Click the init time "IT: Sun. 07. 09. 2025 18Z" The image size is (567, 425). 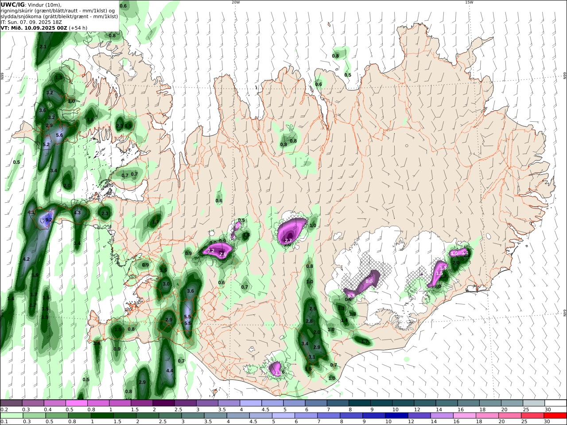(x=31, y=22)
